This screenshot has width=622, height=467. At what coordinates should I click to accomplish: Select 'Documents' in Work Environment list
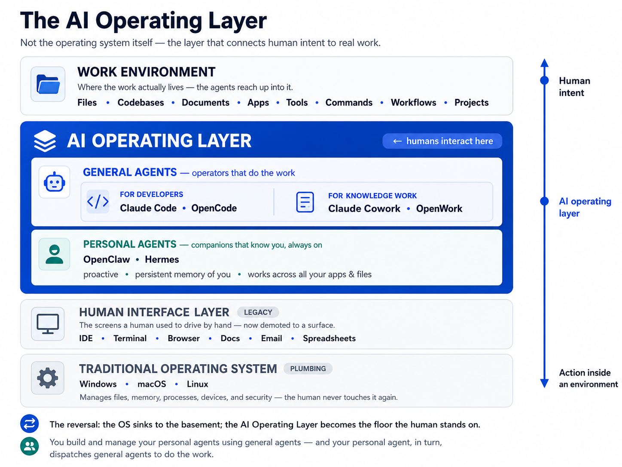(206, 103)
